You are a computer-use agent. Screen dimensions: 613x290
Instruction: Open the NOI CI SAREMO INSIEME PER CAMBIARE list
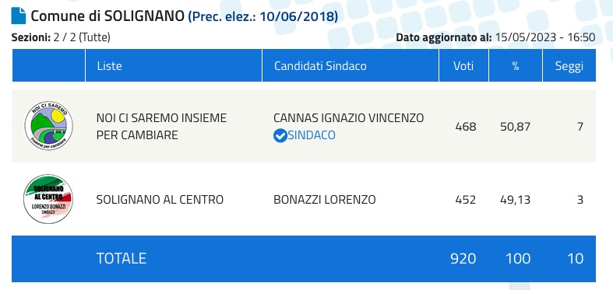coord(161,127)
